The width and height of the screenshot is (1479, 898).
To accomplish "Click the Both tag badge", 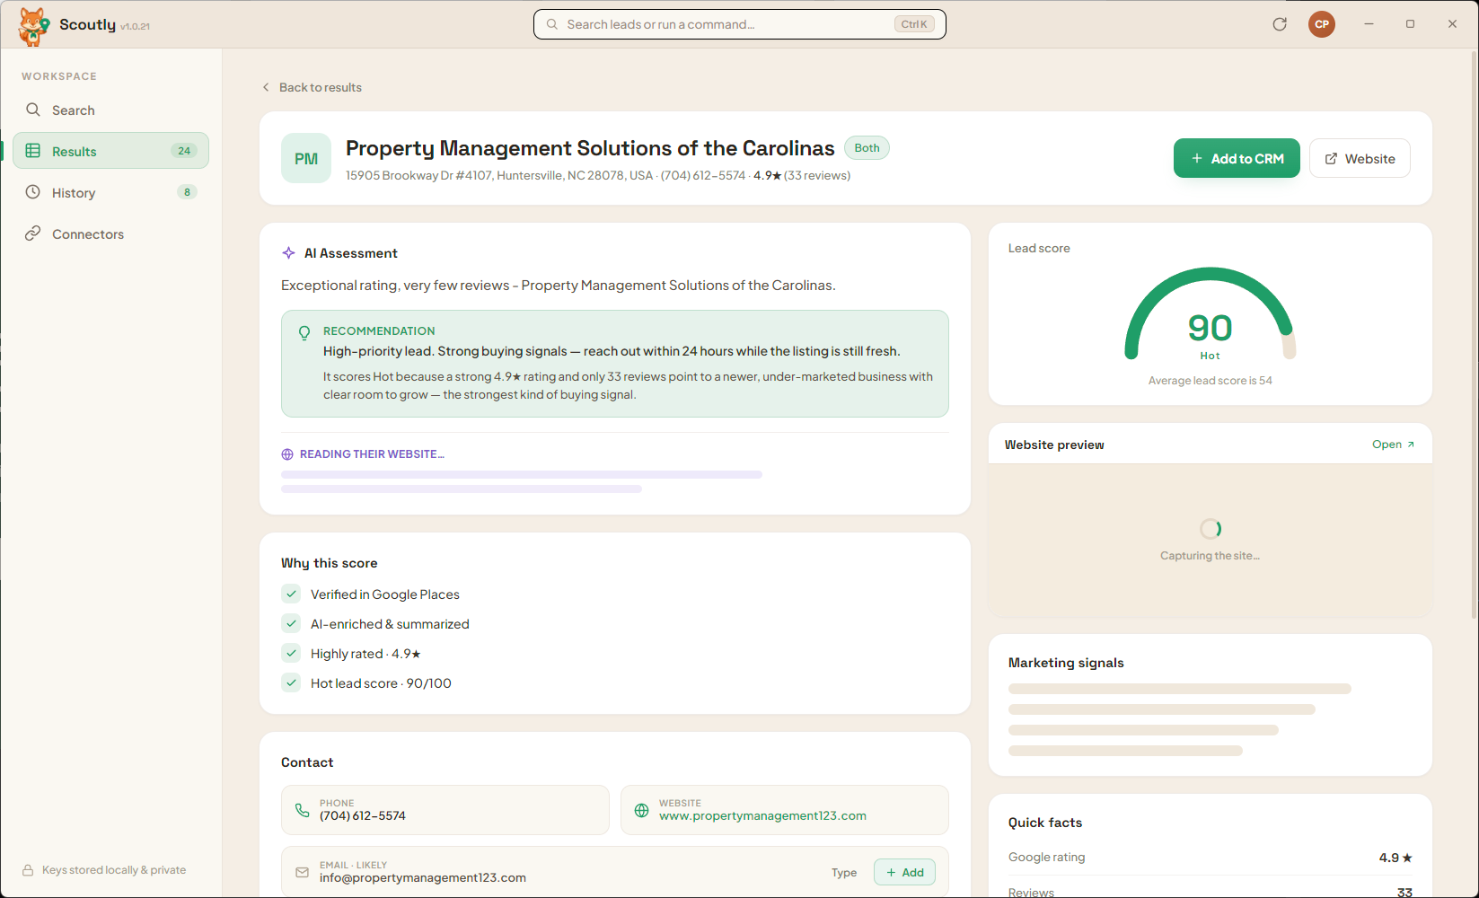I will pos(867,148).
